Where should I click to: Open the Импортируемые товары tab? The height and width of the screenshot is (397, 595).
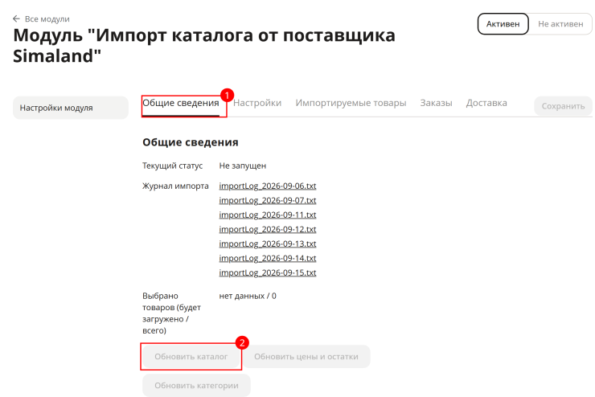(x=351, y=103)
